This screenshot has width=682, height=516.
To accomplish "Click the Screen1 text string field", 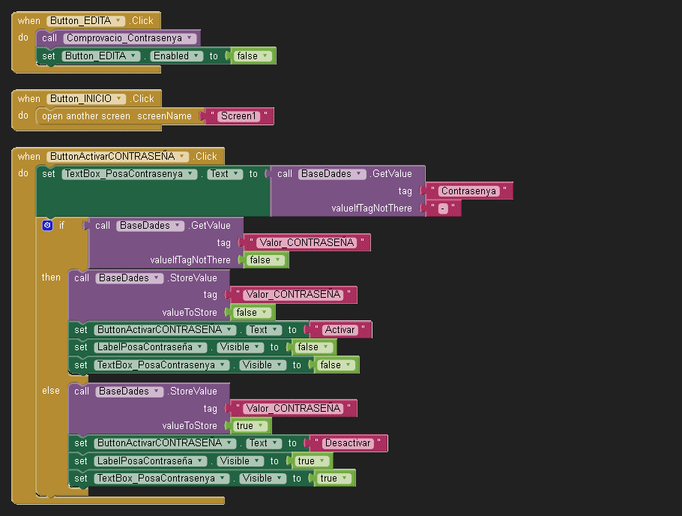I will point(238,116).
